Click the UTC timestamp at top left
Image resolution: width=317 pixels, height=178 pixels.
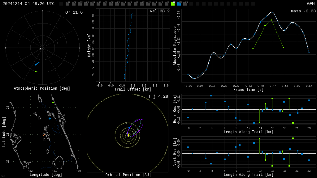(28, 4)
